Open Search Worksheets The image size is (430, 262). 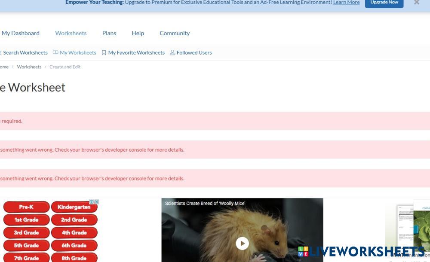25,53
